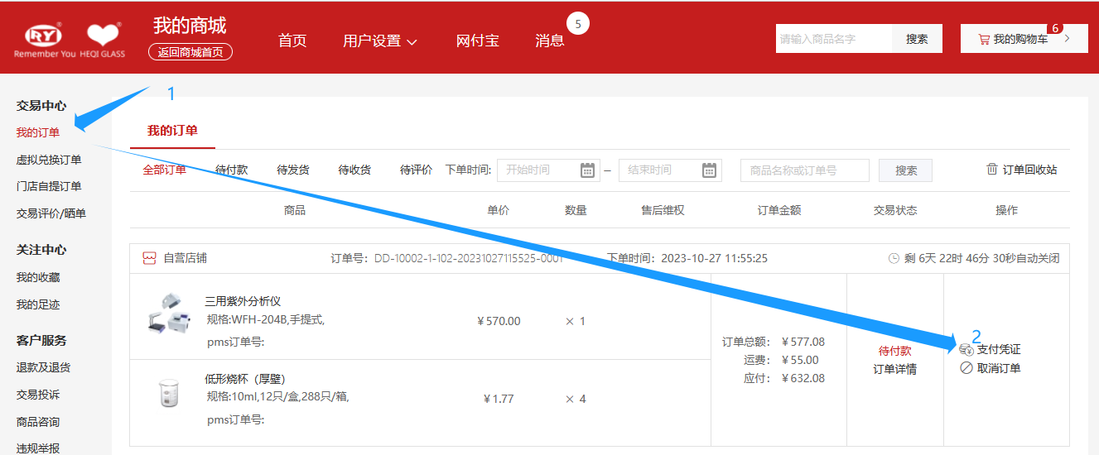Focus the order number search input
The width and height of the screenshot is (1099, 455).
pos(804,170)
